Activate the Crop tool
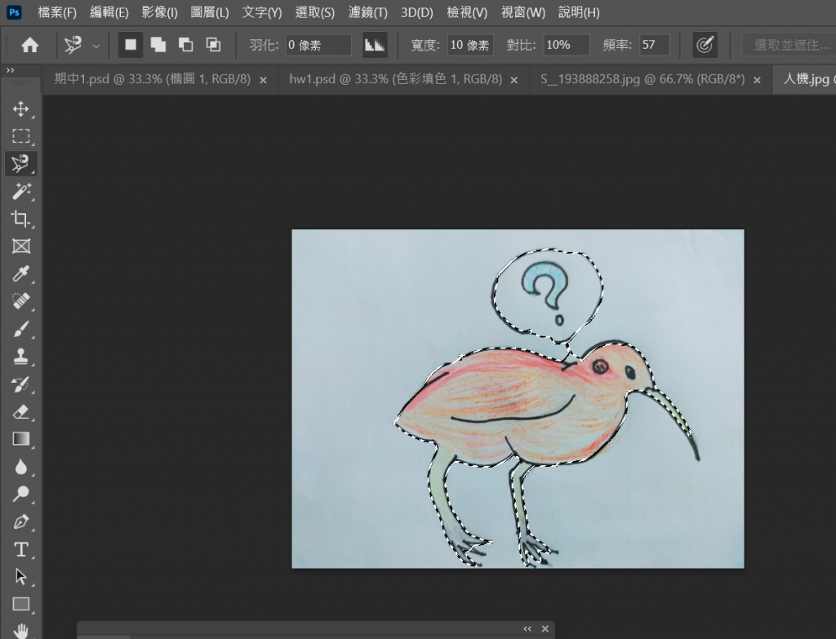836x639 pixels. [x=20, y=219]
